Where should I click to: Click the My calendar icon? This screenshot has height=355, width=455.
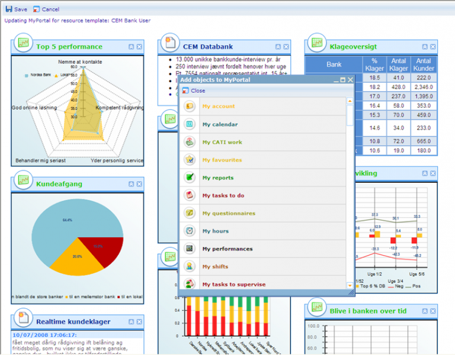click(x=190, y=124)
